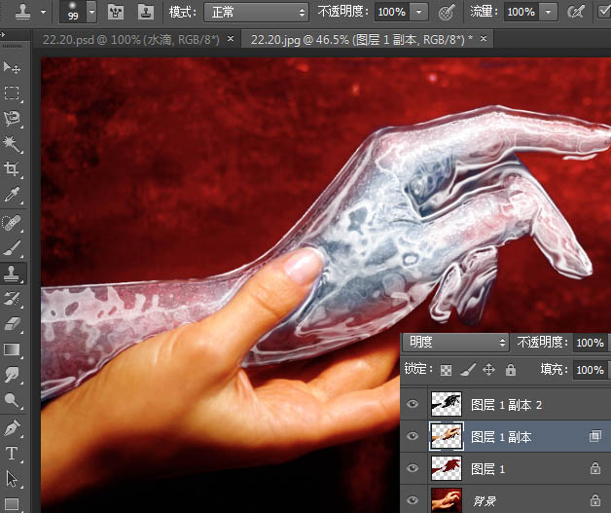Click the 图层 1 layer name

487,469
